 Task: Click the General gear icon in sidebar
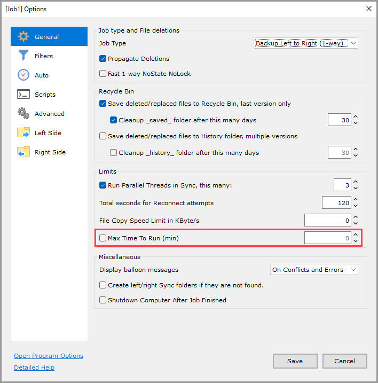click(23, 37)
